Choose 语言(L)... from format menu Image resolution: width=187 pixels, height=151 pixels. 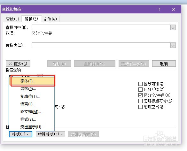32,104
